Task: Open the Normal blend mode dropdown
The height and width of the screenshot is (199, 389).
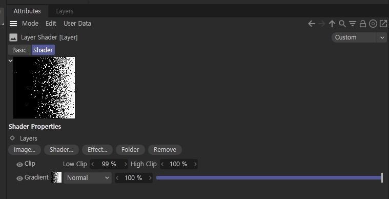Action: (x=87, y=178)
